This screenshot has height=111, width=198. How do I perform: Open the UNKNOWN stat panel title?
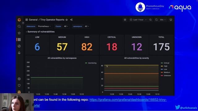(136, 37)
